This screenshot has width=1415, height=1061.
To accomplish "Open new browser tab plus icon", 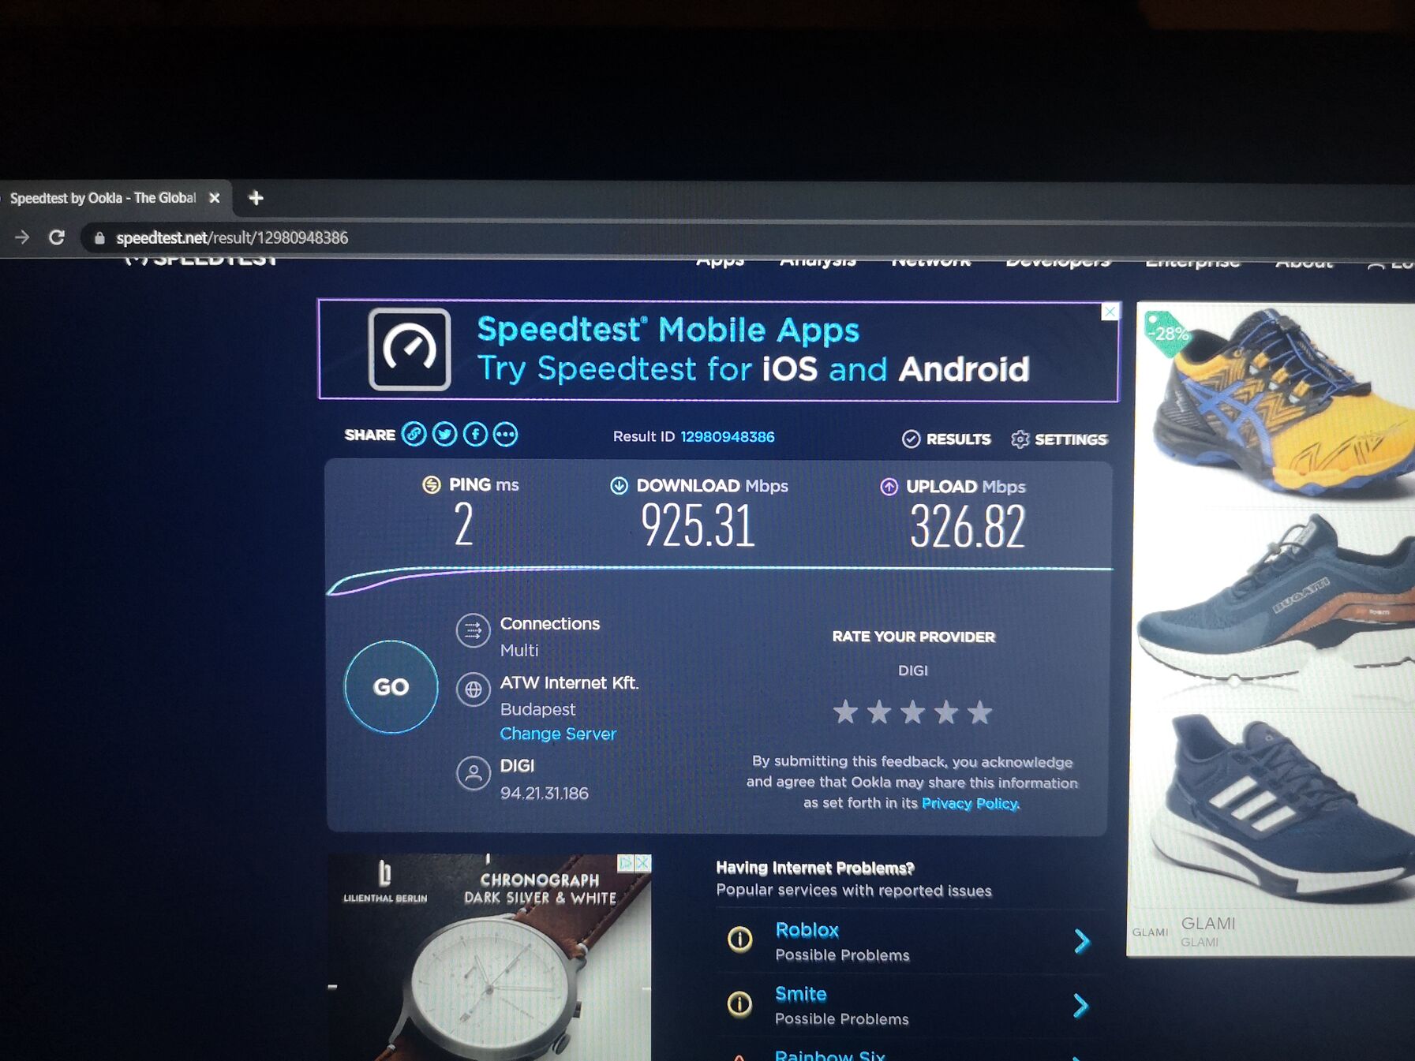I will [256, 198].
